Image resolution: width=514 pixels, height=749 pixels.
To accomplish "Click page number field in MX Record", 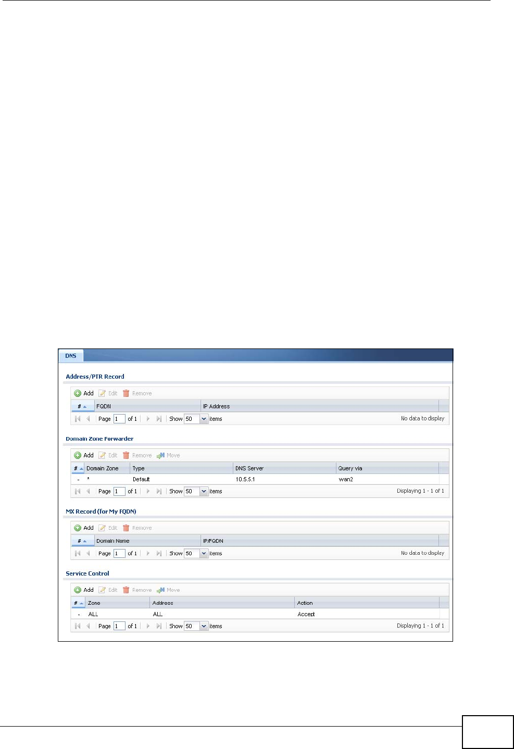I will (x=119, y=553).
